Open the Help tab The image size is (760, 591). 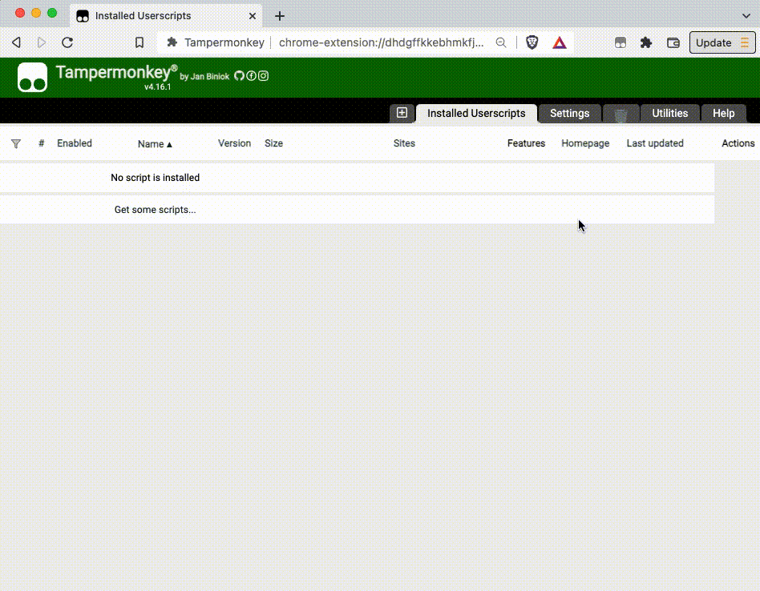(x=724, y=113)
